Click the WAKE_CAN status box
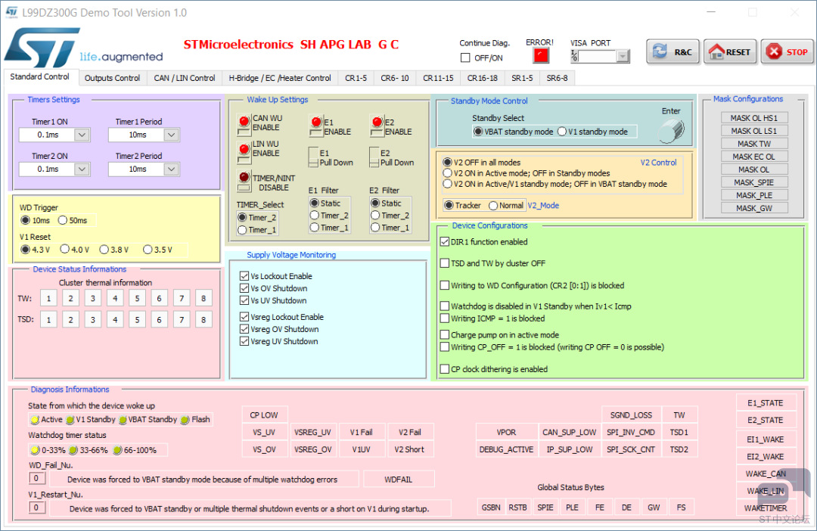The height and width of the screenshot is (531, 817). 765,474
